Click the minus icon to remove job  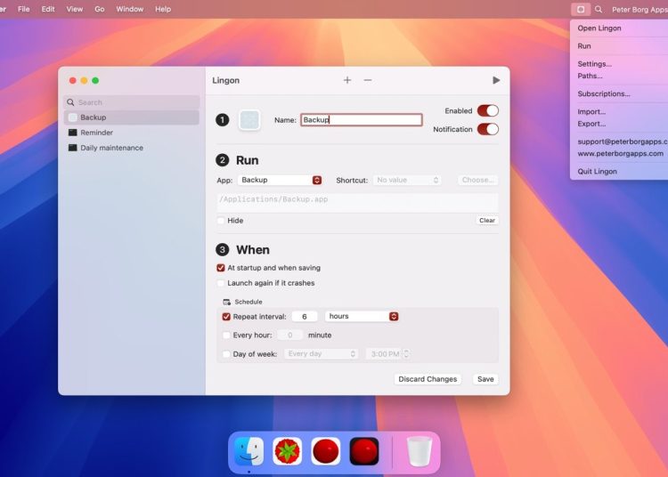click(x=368, y=80)
